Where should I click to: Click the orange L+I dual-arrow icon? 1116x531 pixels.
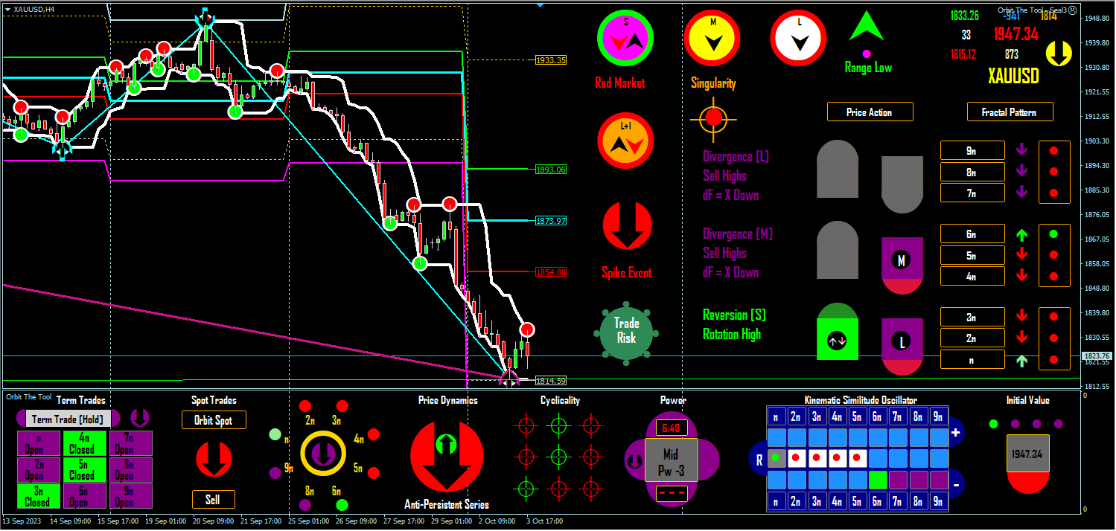coord(625,141)
